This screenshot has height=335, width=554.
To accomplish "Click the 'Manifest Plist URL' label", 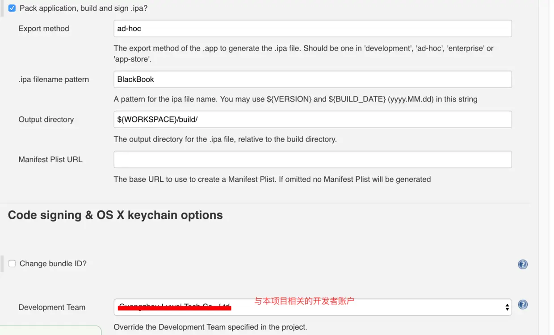I will point(50,159).
